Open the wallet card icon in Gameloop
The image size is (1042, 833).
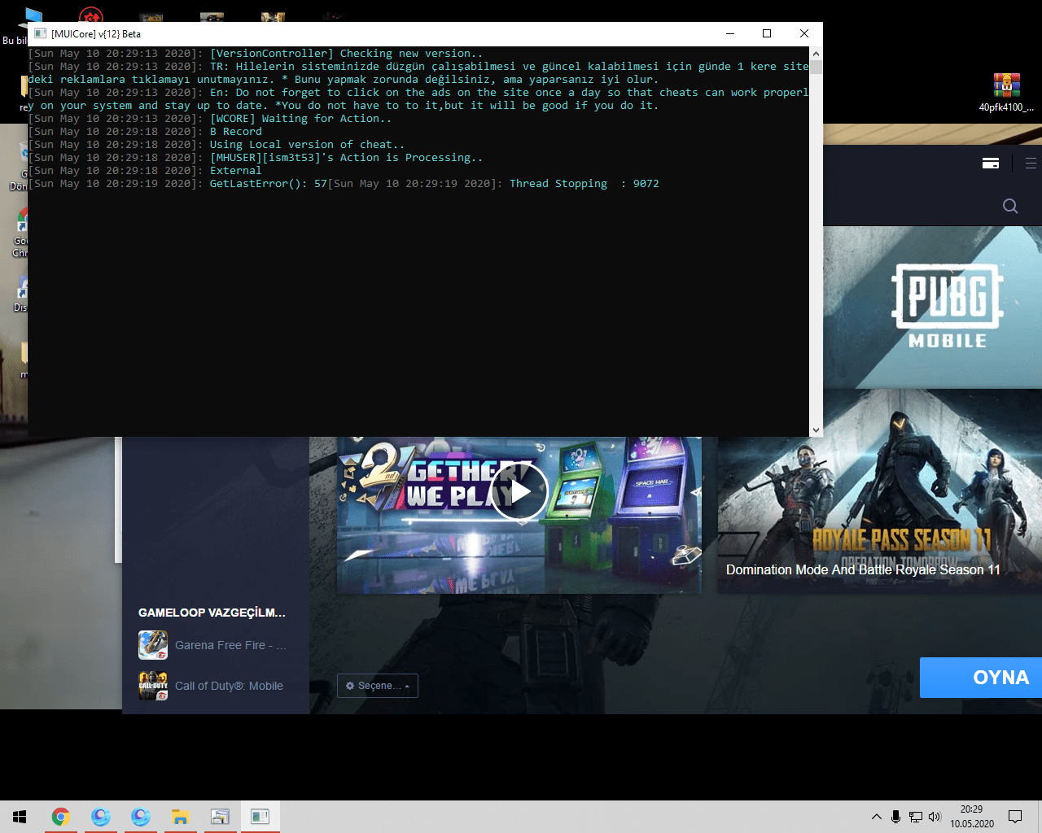coord(991,164)
